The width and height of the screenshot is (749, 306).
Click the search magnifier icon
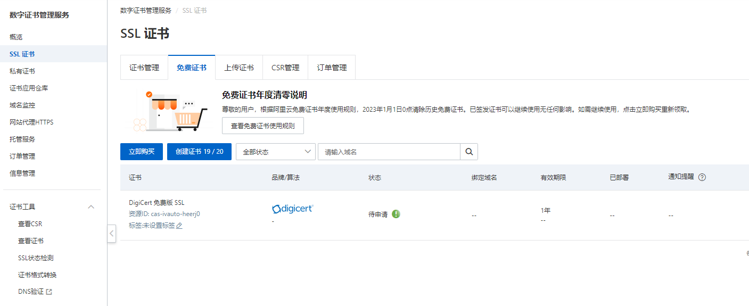(469, 152)
